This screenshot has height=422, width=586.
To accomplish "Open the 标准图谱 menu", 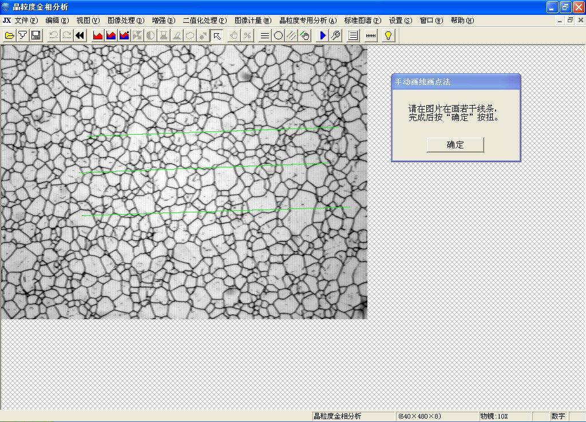I will (362, 21).
